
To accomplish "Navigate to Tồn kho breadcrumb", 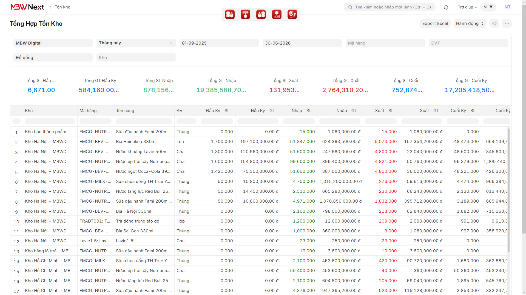I will [x=62, y=7].
